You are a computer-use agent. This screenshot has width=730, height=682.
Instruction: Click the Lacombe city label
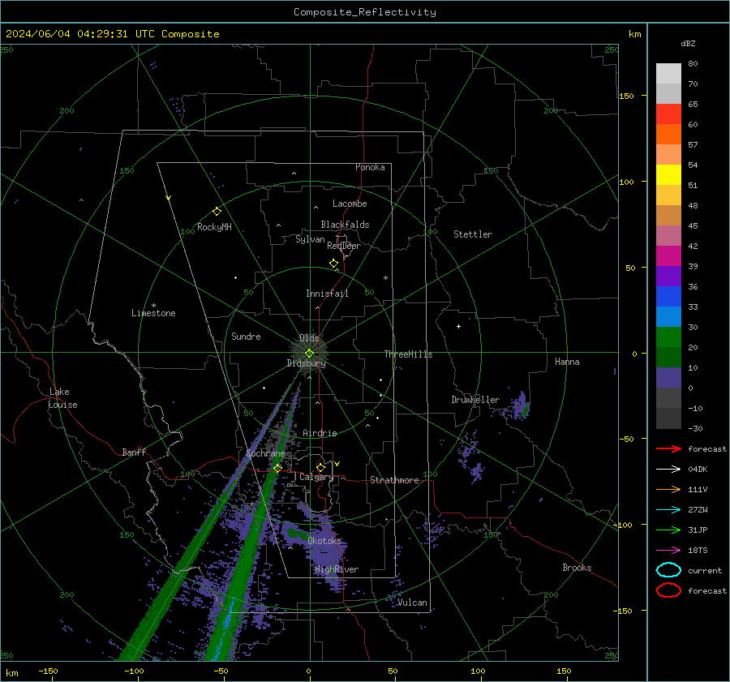(350, 204)
